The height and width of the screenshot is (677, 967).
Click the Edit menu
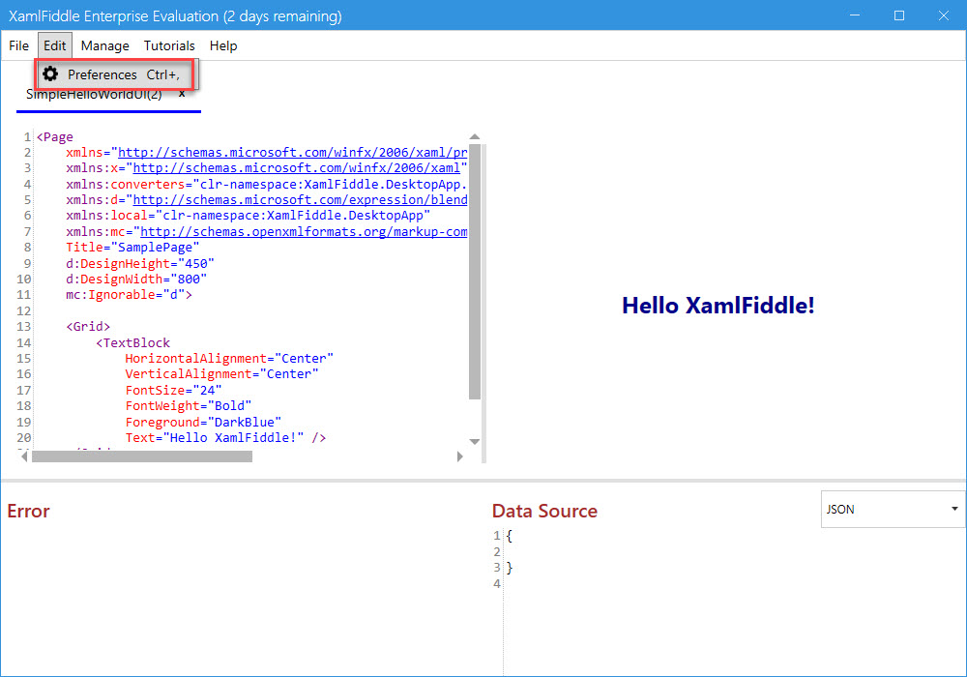pos(55,45)
